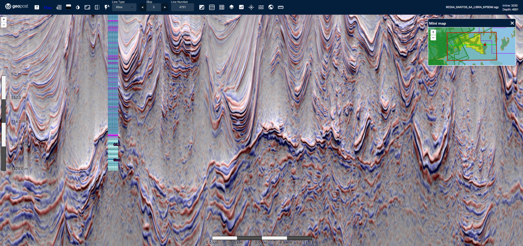Image resolution: width=523 pixels, height=246 pixels.
Task: Click the Skip value field
Action: (154, 7)
